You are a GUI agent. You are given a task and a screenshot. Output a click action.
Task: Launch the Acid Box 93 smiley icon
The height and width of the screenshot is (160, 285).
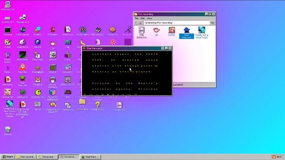click(x=37, y=94)
